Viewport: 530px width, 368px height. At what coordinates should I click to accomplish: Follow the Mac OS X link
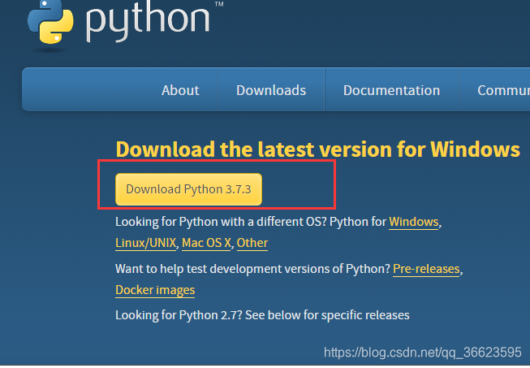206,243
